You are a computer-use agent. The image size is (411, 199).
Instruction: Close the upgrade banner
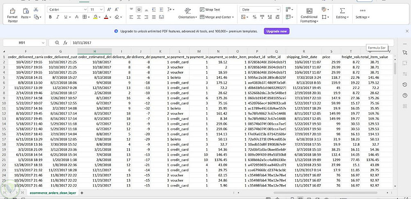click(407, 31)
